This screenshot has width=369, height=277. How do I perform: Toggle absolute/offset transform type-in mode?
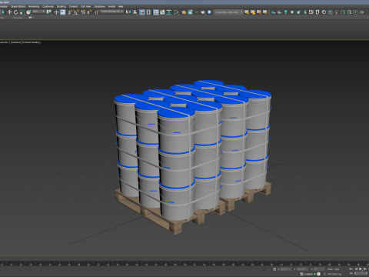[274, 269]
